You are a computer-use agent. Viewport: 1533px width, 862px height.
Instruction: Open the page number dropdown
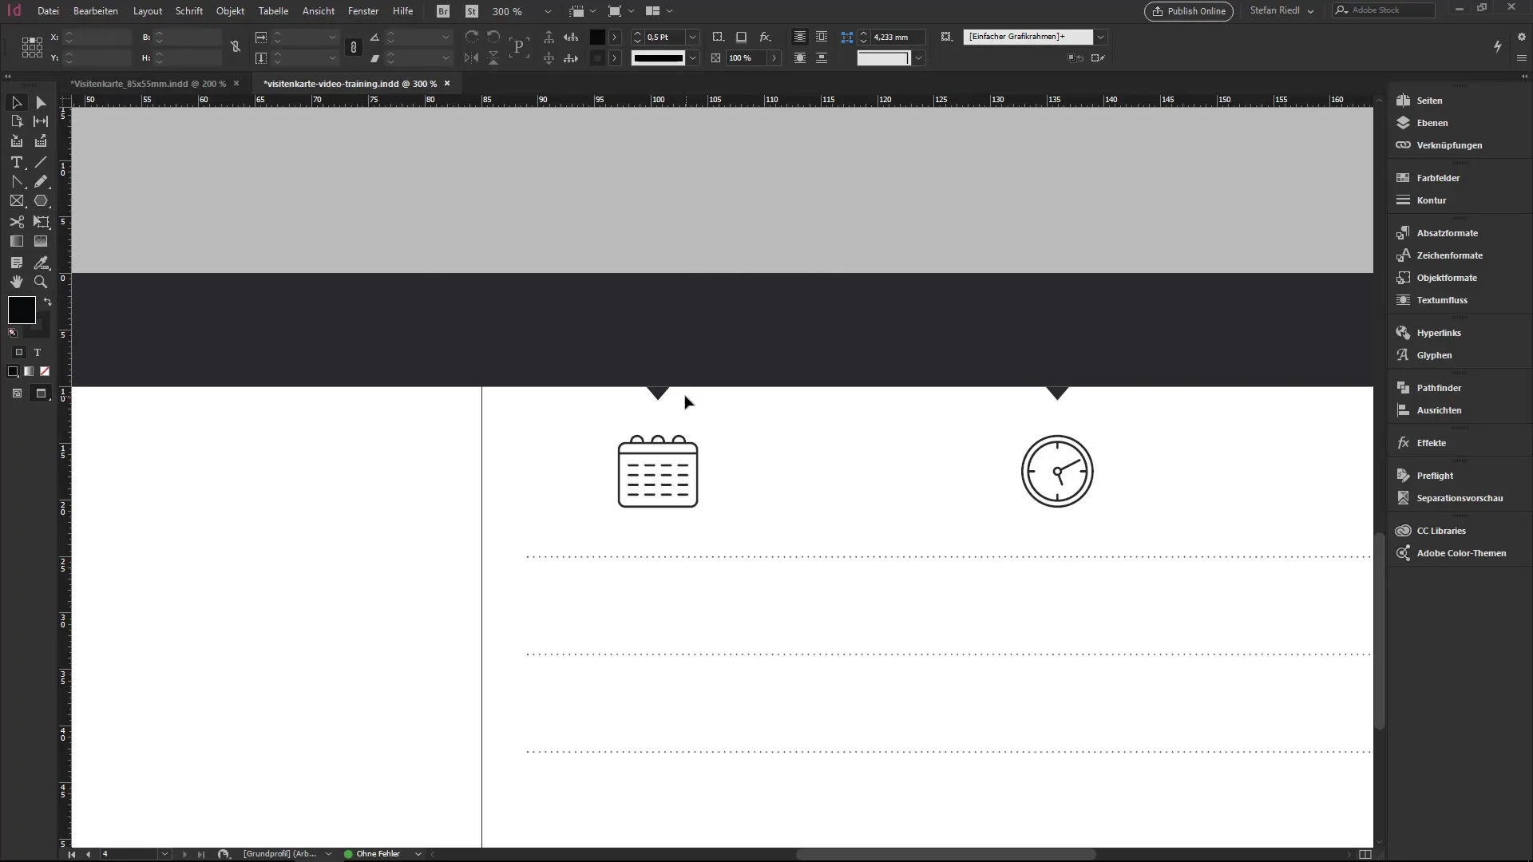coord(164,854)
